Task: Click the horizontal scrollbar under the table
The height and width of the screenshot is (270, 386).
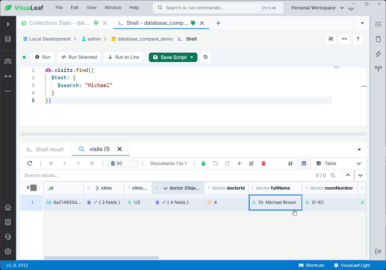Action: tap(101, 258)
